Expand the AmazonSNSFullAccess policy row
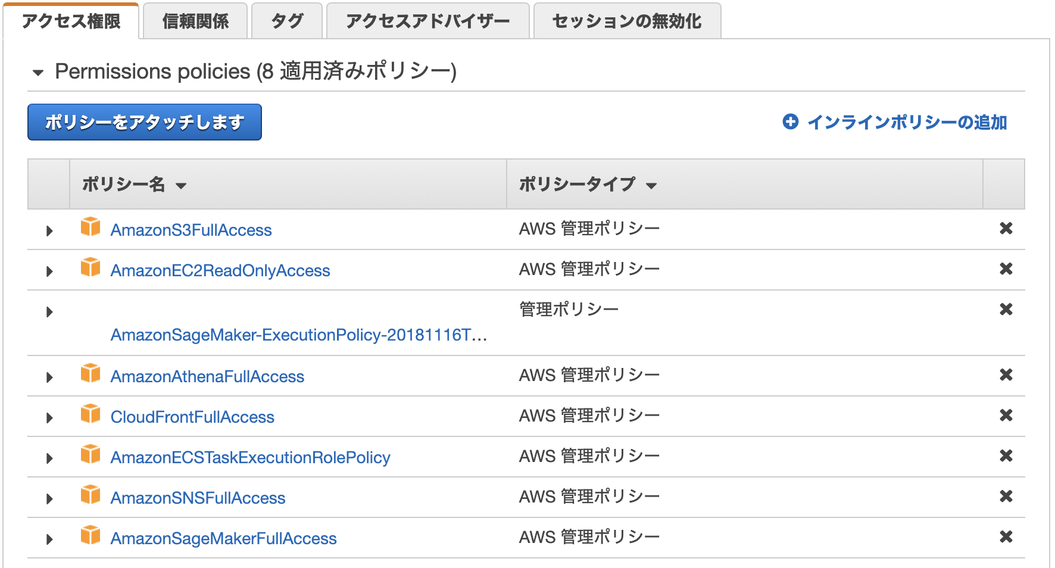Screen dimensions: 1055x568 pos(49,498)
